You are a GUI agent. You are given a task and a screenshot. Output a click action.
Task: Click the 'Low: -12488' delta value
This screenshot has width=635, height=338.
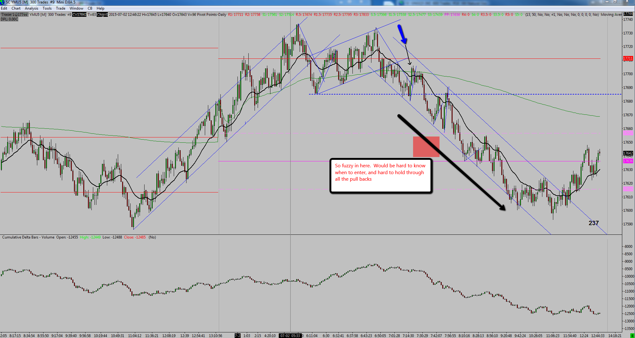coord(113,237)
